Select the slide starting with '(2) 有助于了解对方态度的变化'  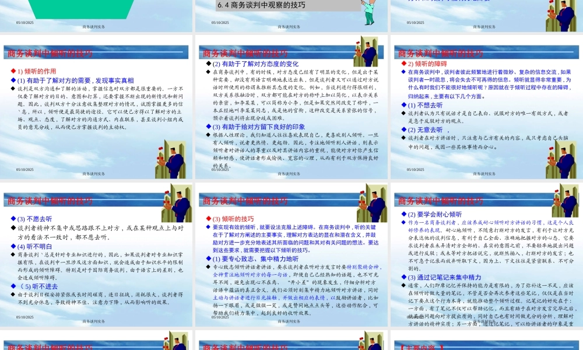(x=291, y=107)
